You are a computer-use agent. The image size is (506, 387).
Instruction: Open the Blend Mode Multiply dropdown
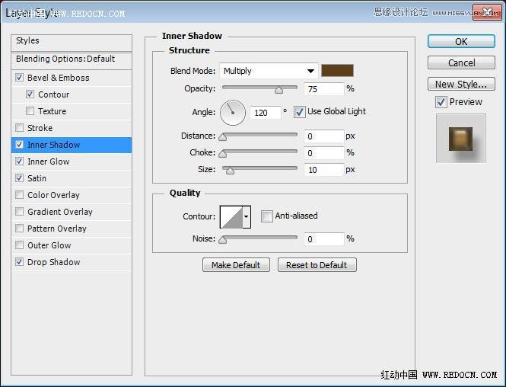point(269,71)
